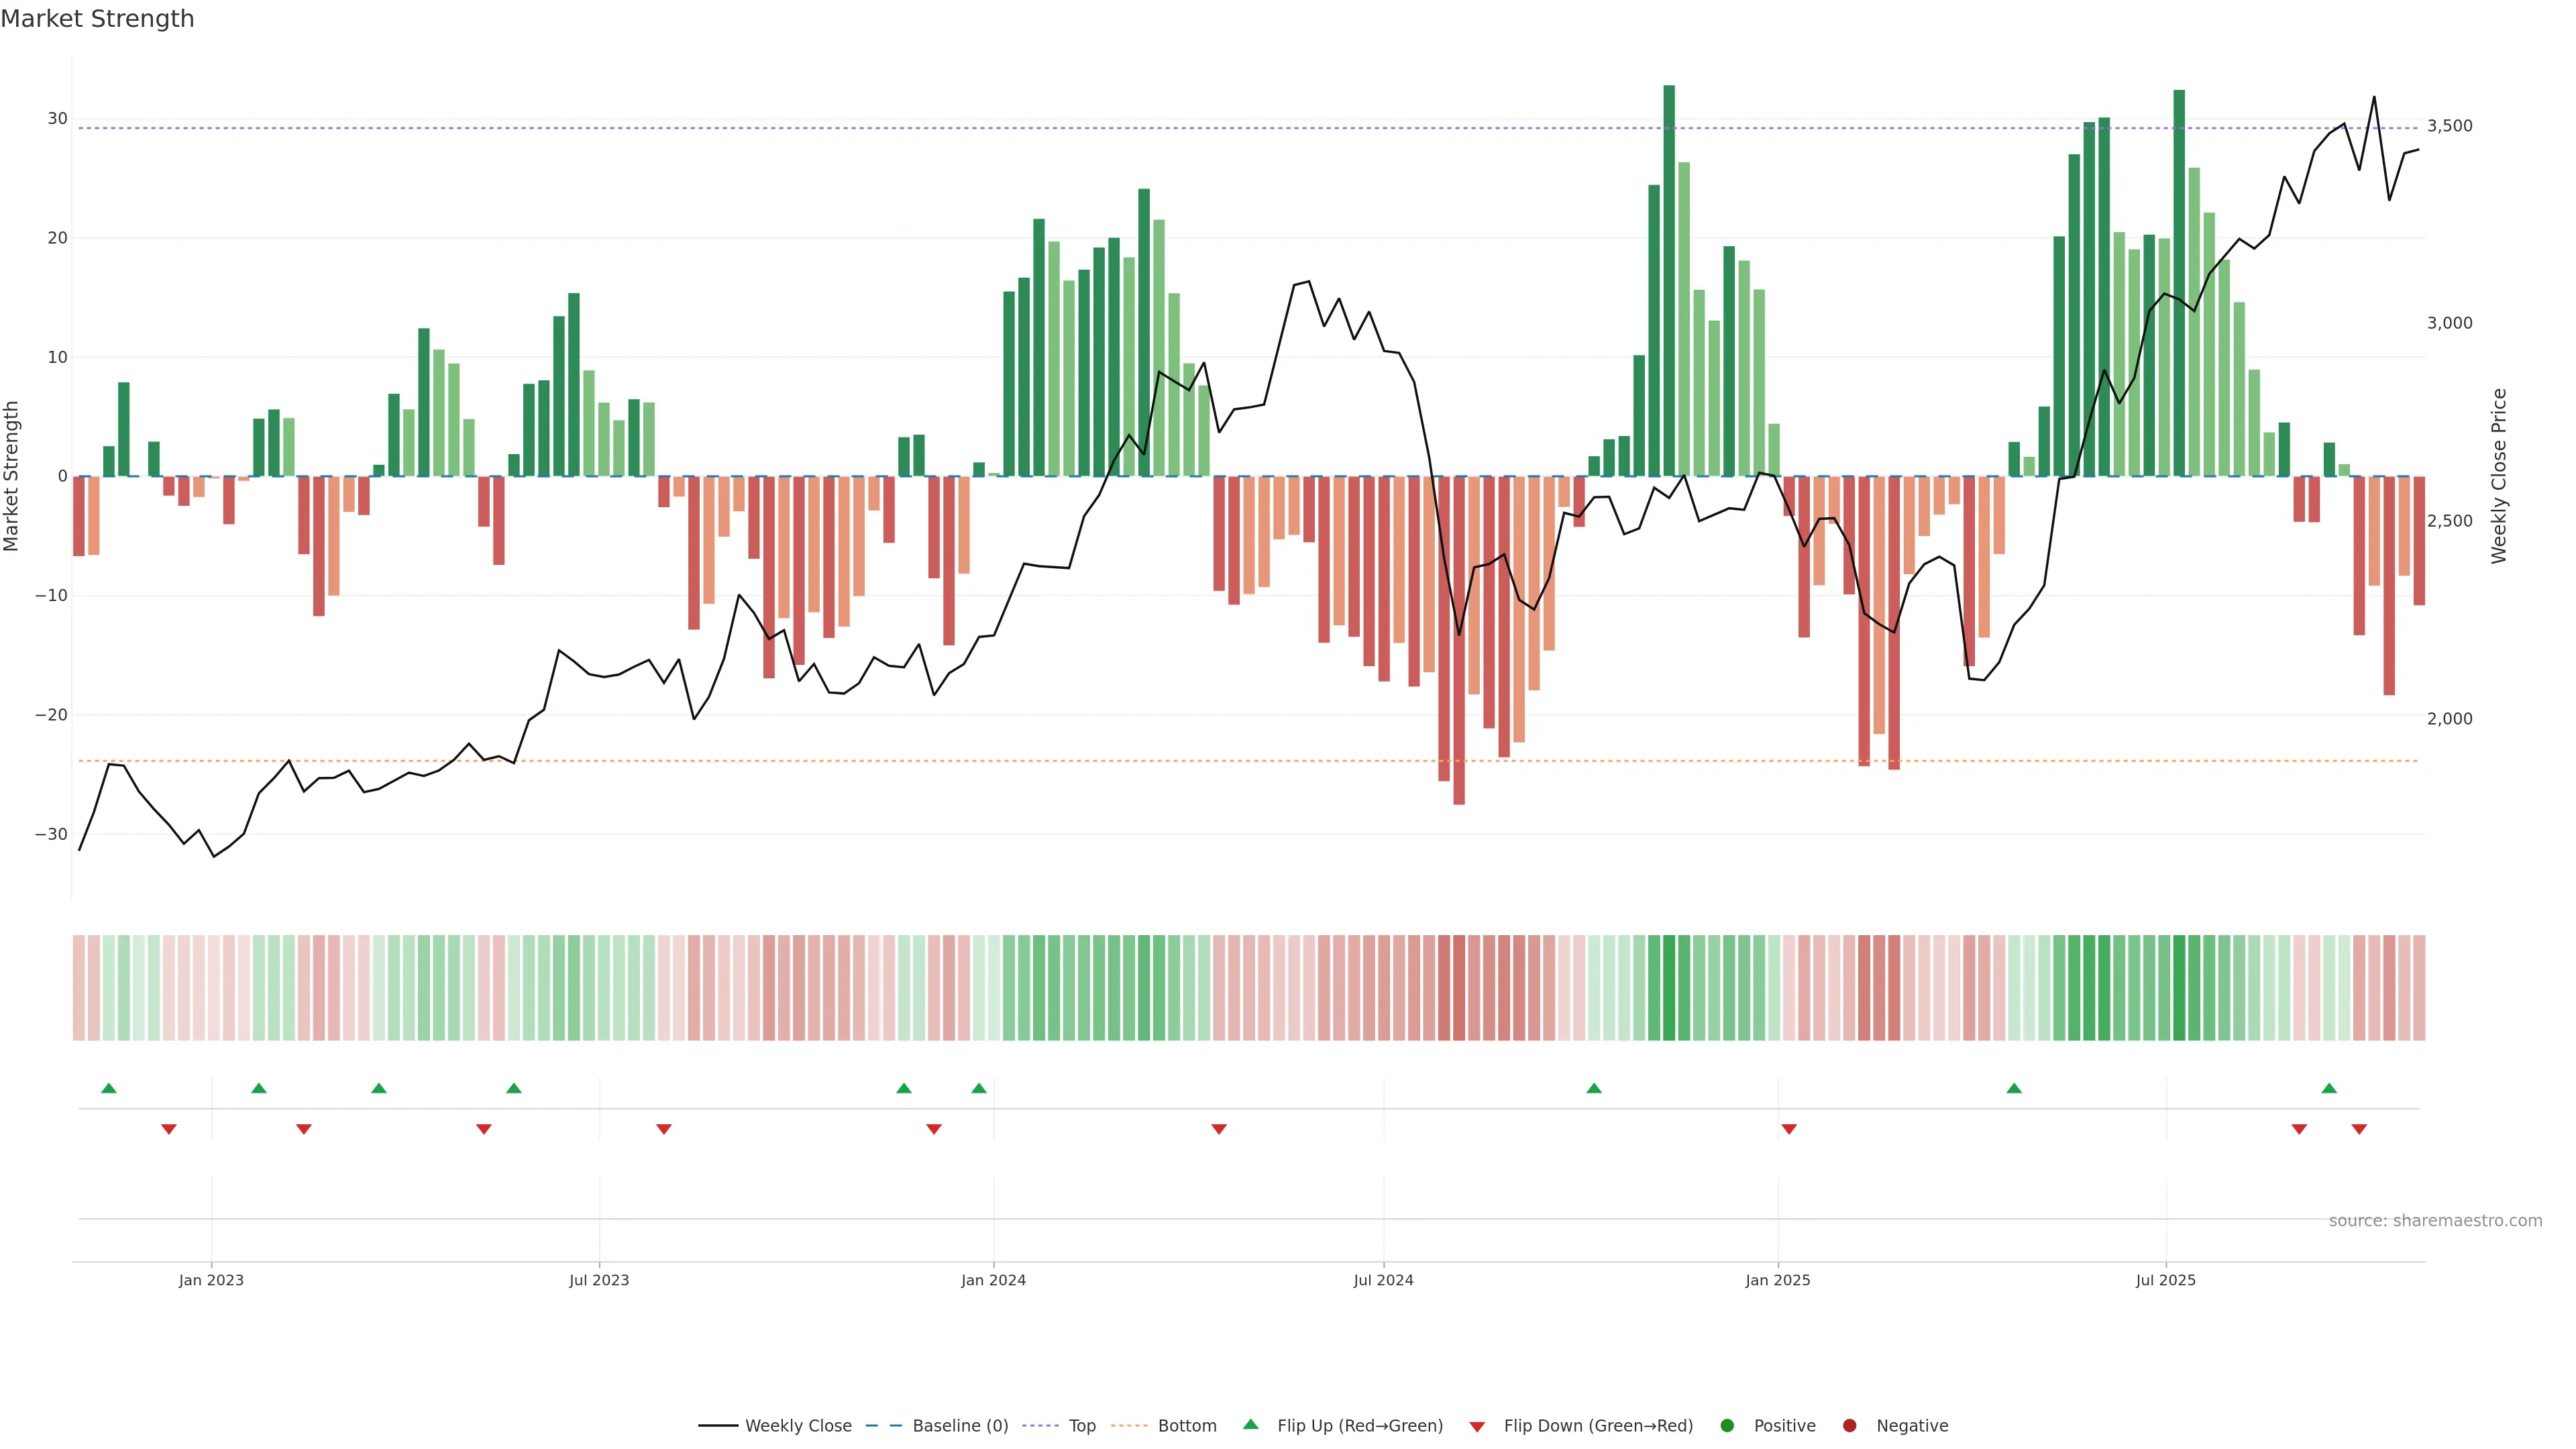Click the last red flip-down triangle marker
Screen dimensions: 2576x1449
click(2359, 1129)
